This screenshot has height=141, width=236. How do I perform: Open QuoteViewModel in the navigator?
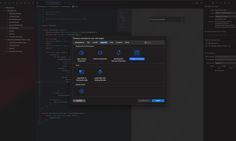pos(16,25)
